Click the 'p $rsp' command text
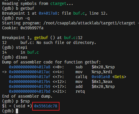Viewport: 139px width, 114px height. click(23, 101)
